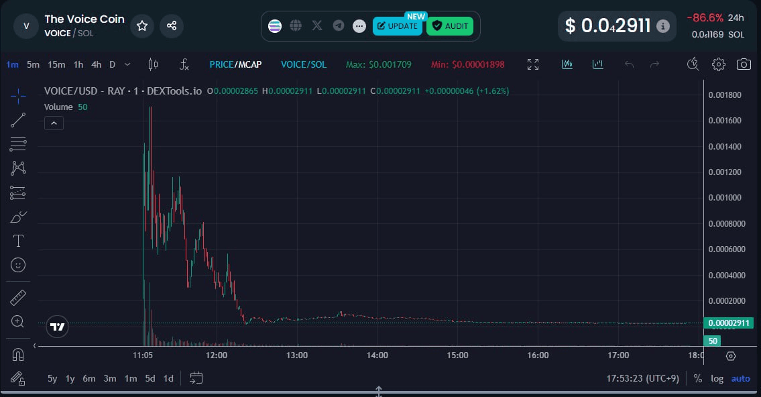Open the indicators fx menu
The image size is (761, 397).
click(184, 64)
